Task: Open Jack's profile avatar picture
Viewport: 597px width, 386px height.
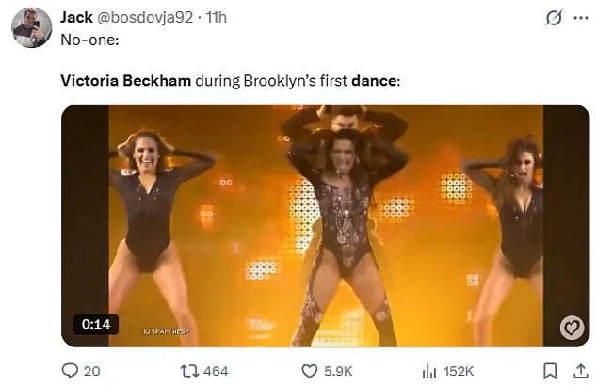Action: (31, 27)
